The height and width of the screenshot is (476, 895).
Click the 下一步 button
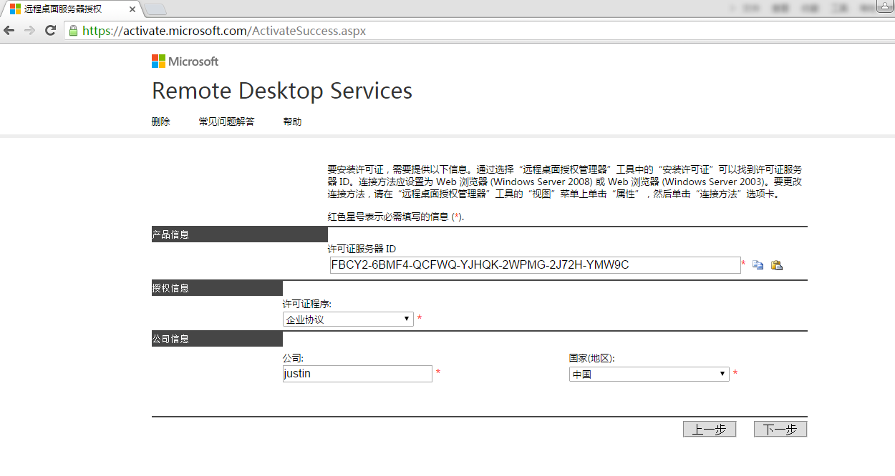[x=780, y=429]
